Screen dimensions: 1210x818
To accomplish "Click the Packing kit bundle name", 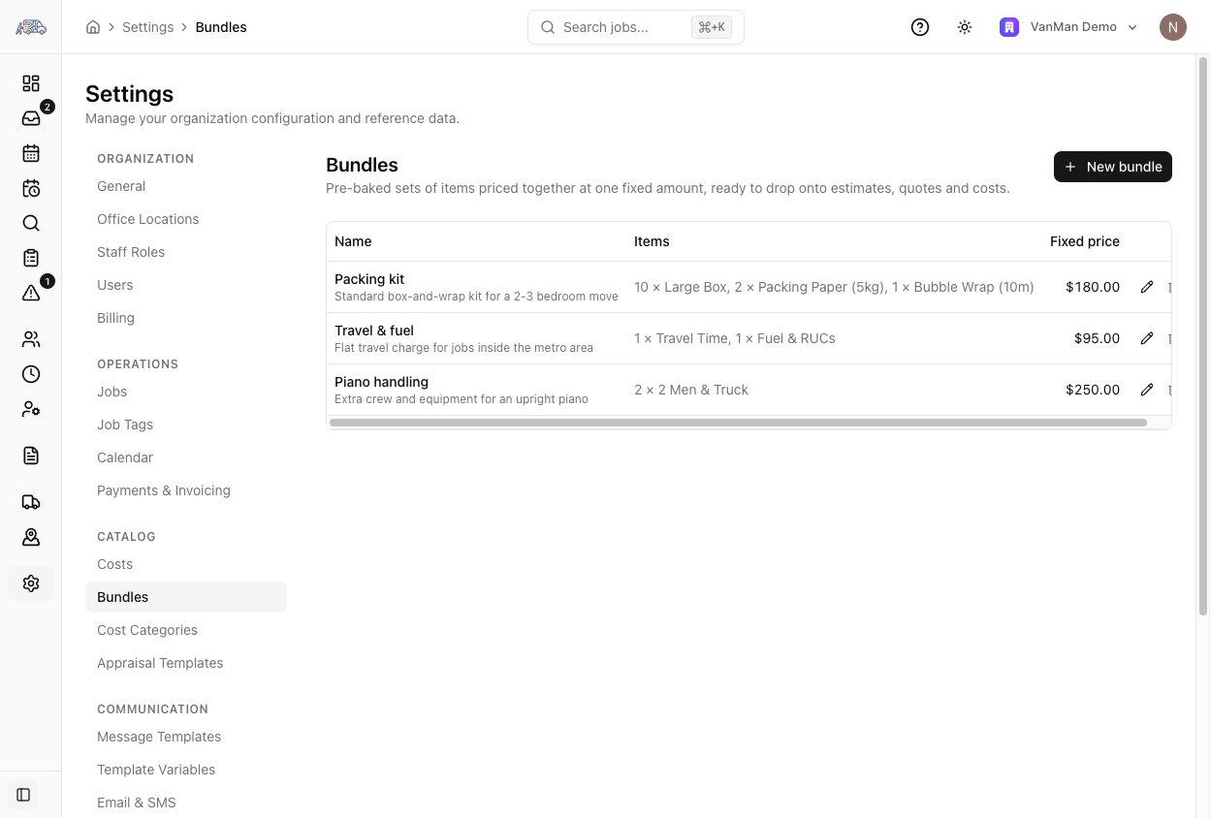I will pos(369,279).
